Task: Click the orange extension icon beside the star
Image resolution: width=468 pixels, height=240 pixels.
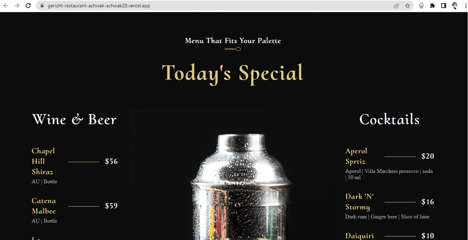Action: coord(421,5)
